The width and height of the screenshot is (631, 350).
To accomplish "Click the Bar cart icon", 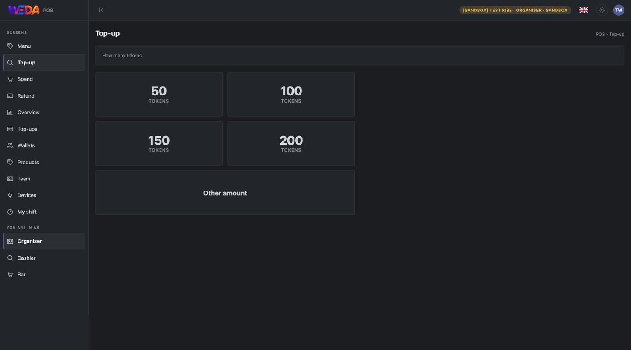I will point(10,275).
